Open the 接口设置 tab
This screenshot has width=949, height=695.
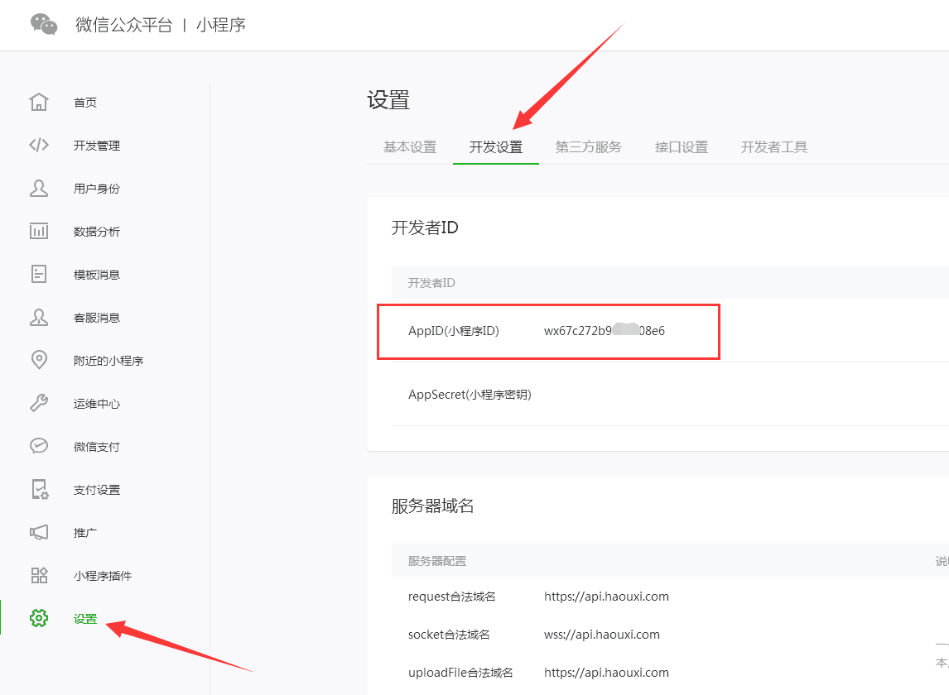tap(682, 147)
